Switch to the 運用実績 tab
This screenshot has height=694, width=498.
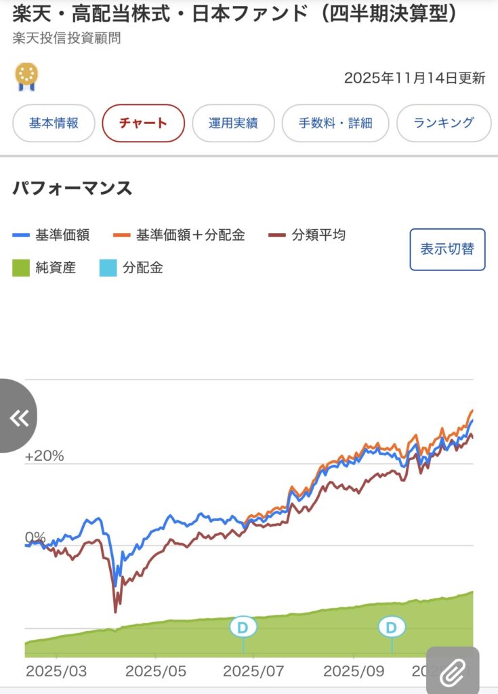click(233, 123)
